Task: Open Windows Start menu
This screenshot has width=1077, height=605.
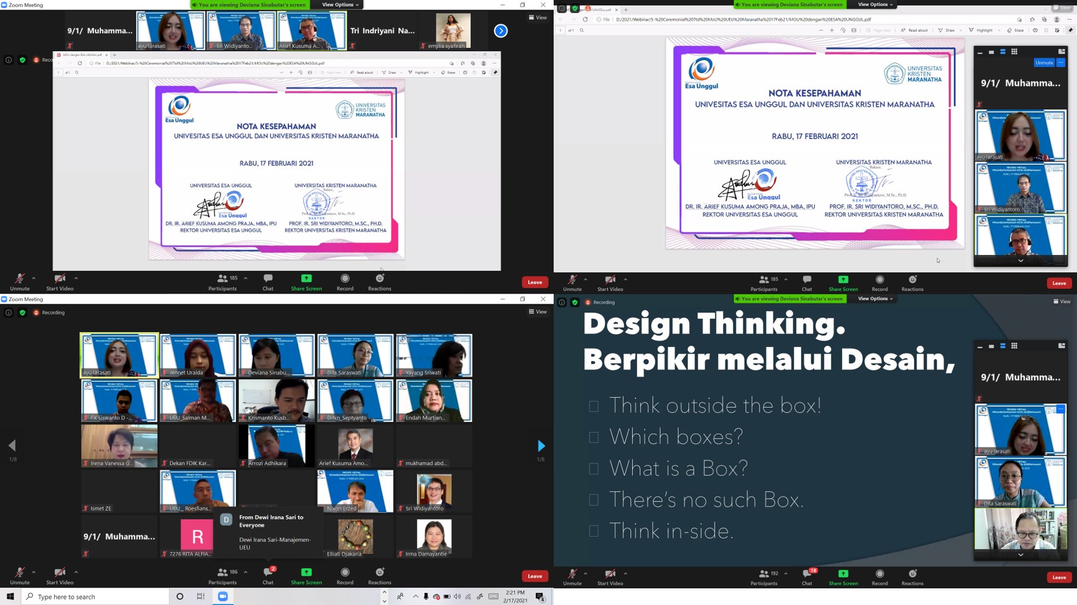Action: (x=10, y=596)
